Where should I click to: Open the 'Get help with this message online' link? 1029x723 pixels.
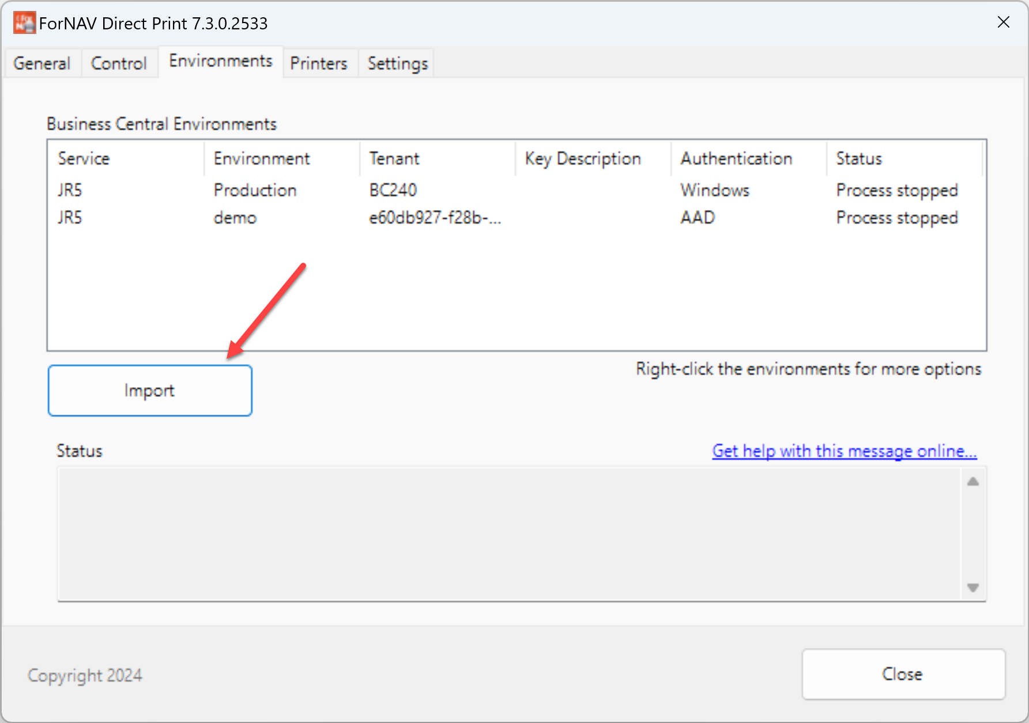click(x=845, y=451)
